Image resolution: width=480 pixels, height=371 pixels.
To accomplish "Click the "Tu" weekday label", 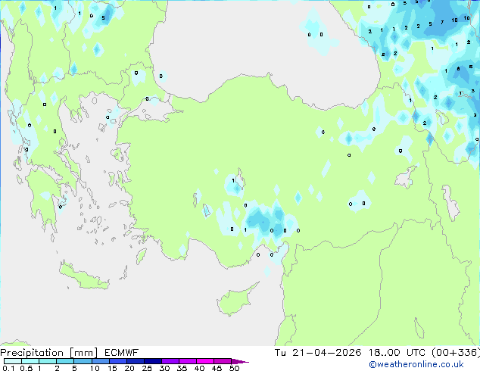I will (x=280, y=353).
